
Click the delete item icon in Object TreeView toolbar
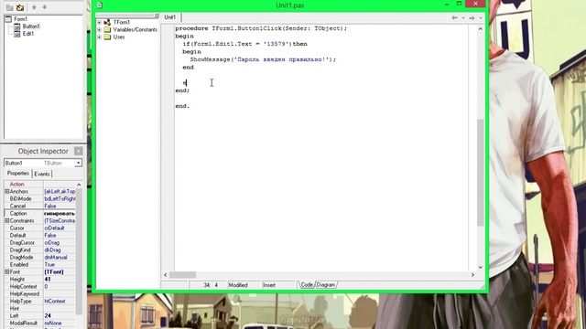20,7
